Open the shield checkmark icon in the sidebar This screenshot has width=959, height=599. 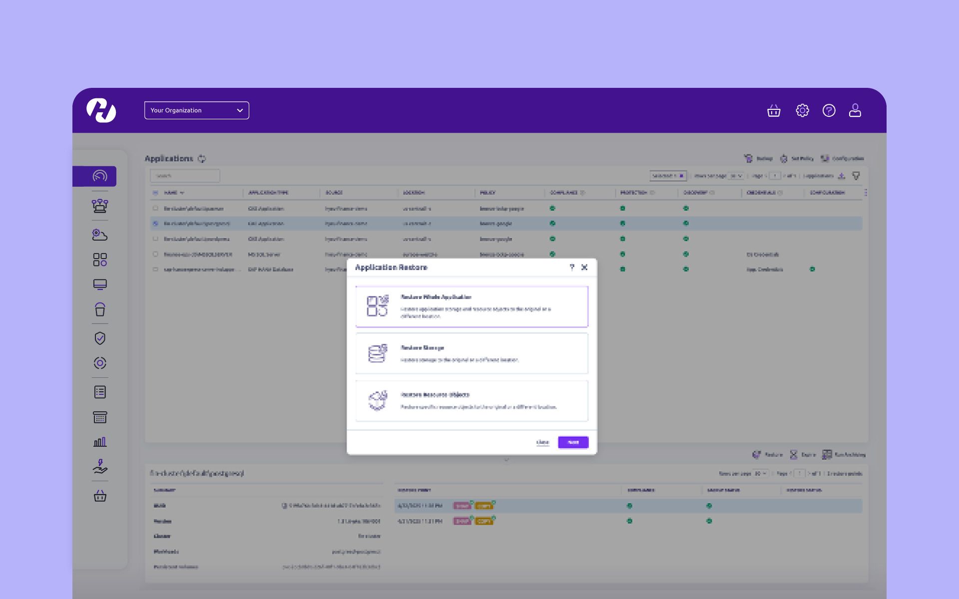point(100,338)
